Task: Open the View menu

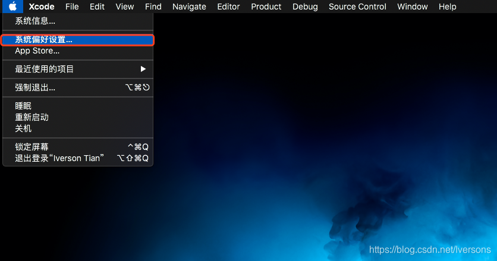Action: (x=125, y=7)
